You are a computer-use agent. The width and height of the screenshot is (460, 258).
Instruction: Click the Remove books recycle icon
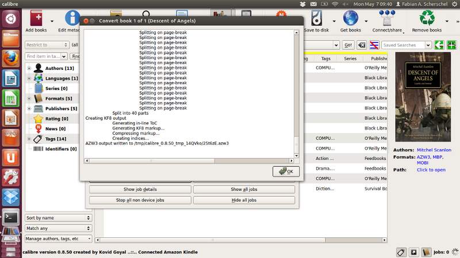point(427,18)
